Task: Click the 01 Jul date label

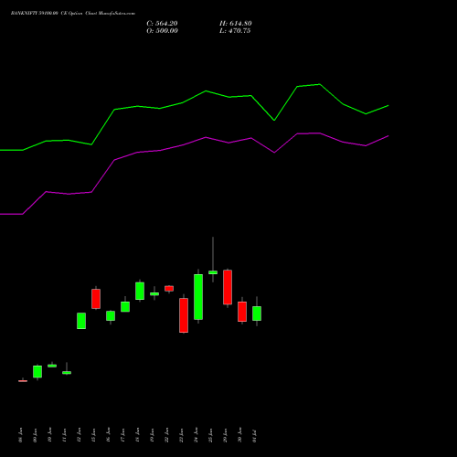Action: pyautogui.click(x=255, y=436)
